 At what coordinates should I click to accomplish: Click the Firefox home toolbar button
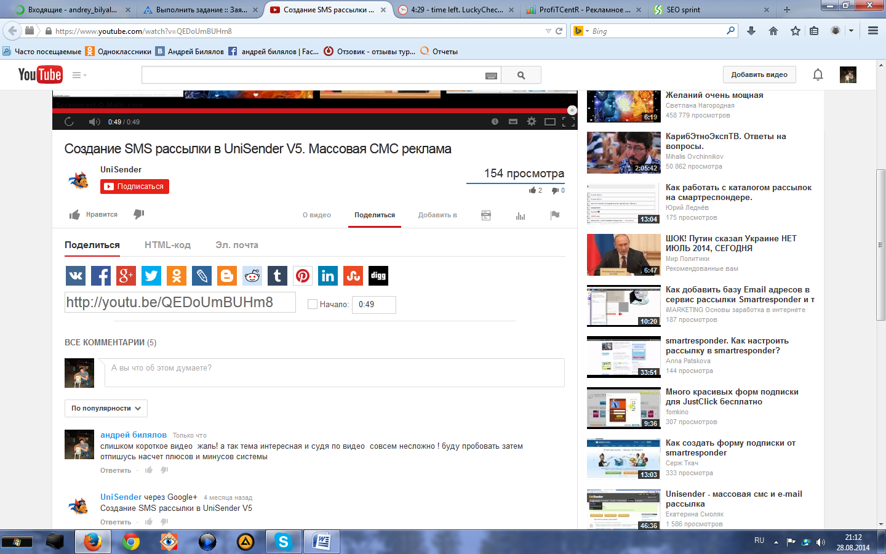tap(773, 31)
